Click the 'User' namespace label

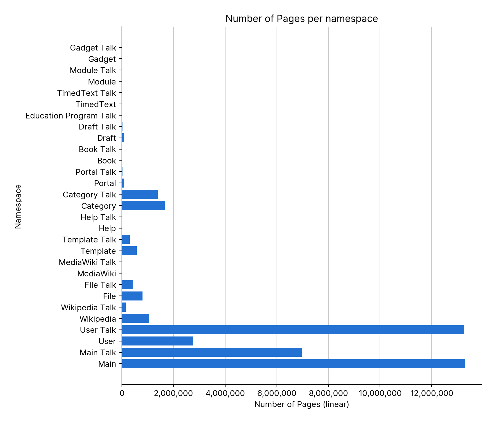(107, 341)
